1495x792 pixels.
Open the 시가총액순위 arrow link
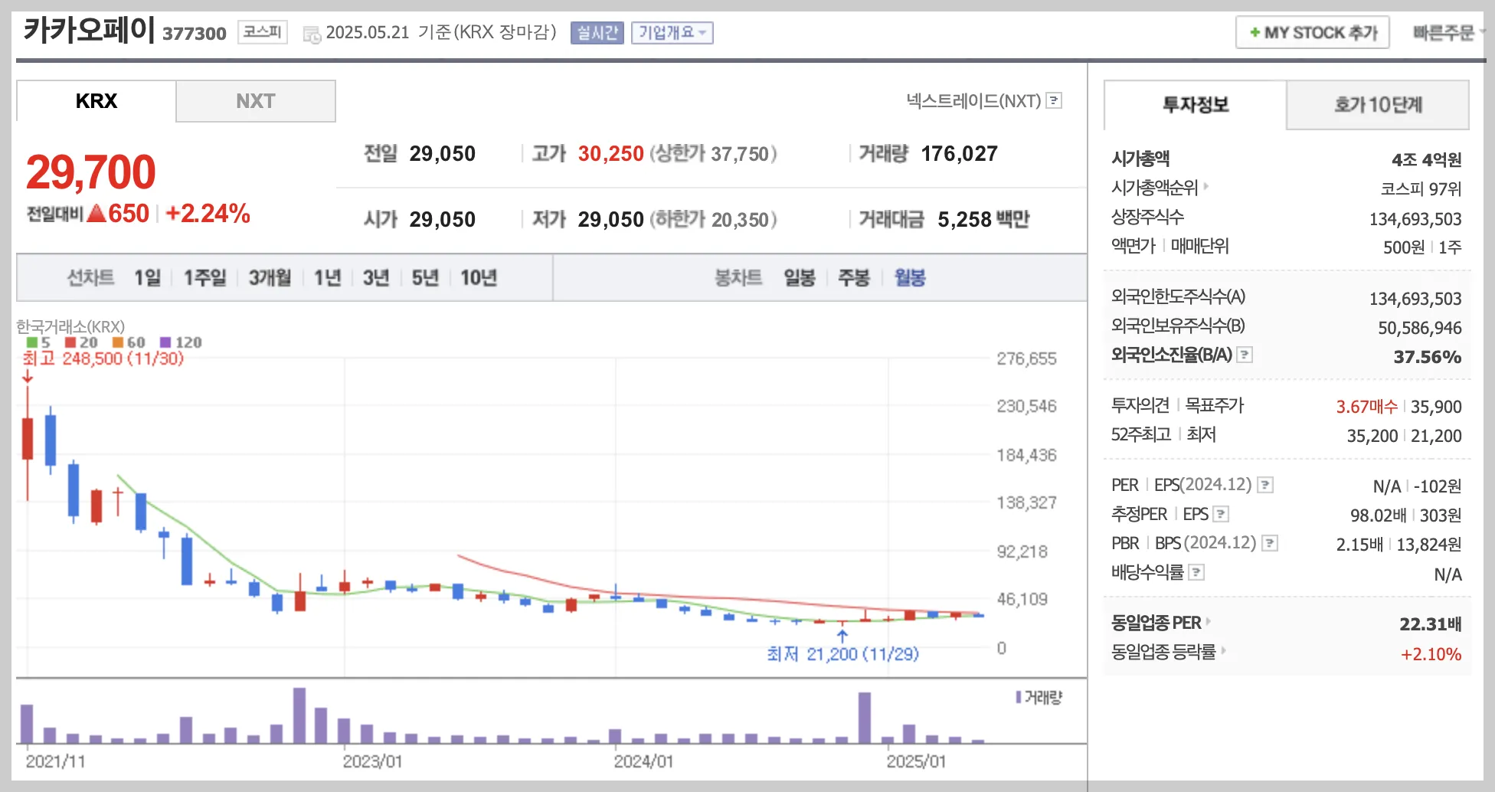[x=1206, y=186]
